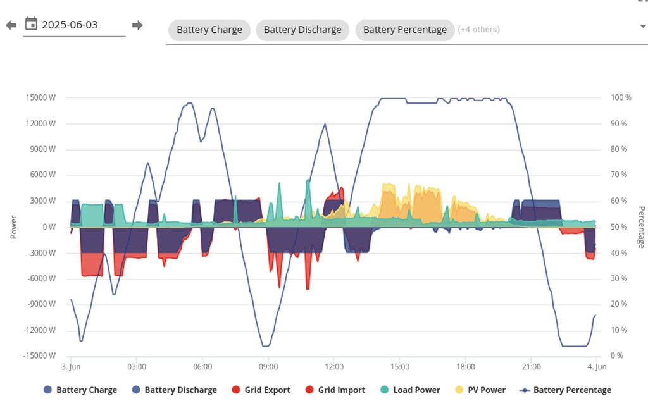648x401 pixels.
Task: Click the yellow PV Power legend marker
Action: coord(460,390)
